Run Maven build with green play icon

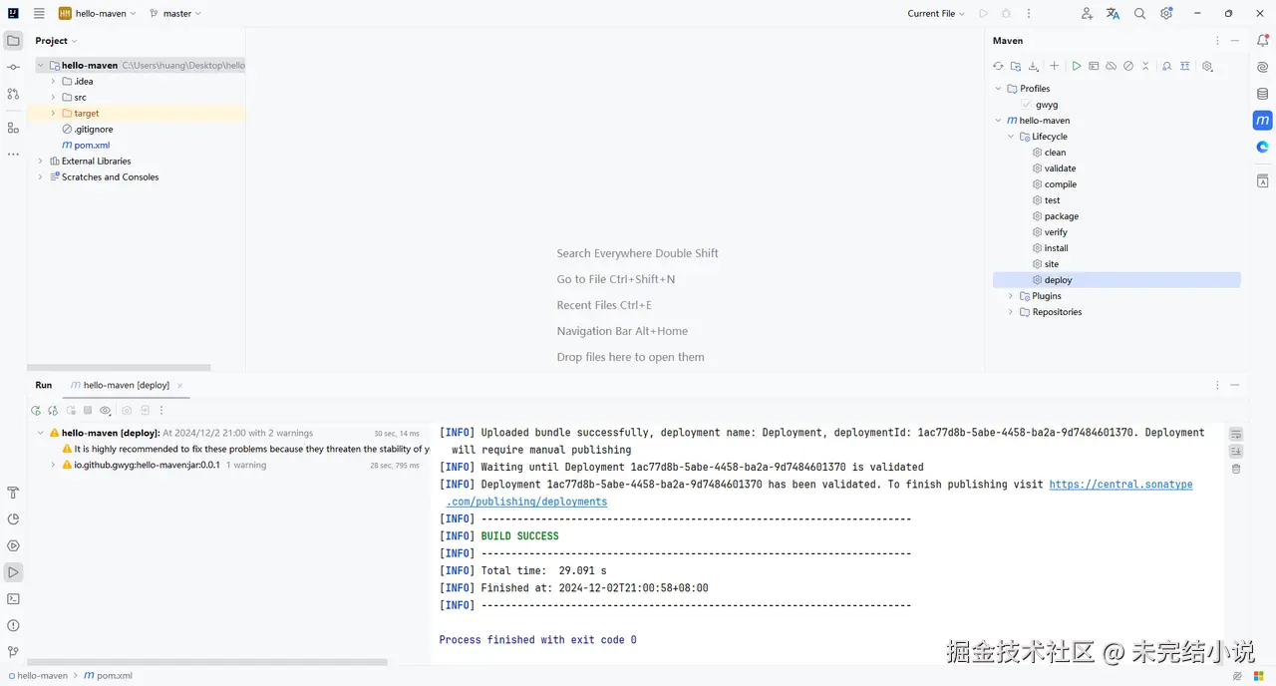1077,66
